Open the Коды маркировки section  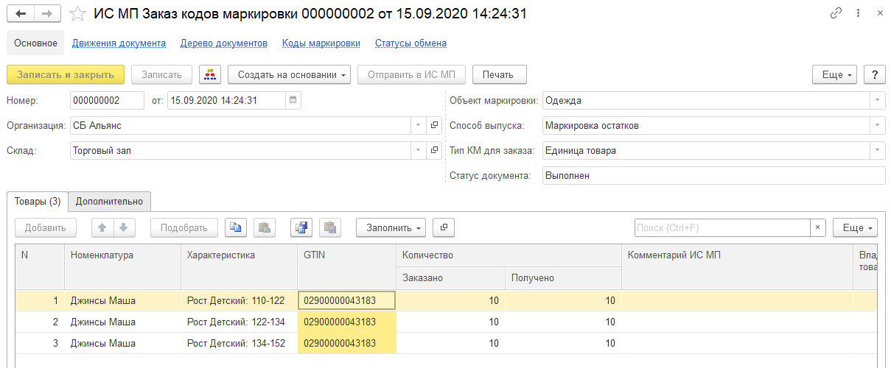tap(321, 43)
